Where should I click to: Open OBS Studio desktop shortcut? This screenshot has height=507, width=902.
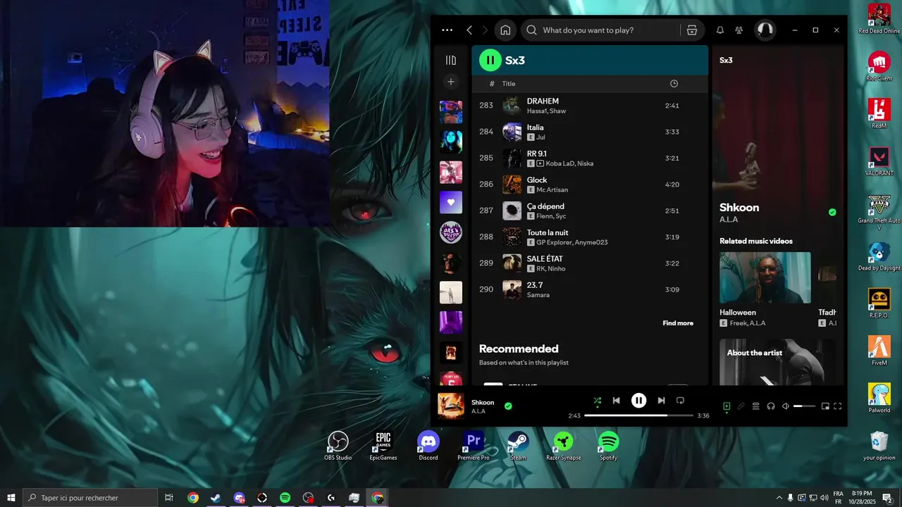coord(338,446)
